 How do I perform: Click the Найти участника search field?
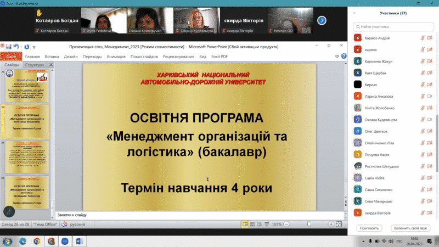coord(393,26)
